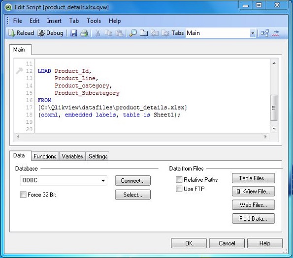Image resolution: width=293 pixels, height=258 pixels.
Task: Click the Help button at bottom
Action: (265, 243)
